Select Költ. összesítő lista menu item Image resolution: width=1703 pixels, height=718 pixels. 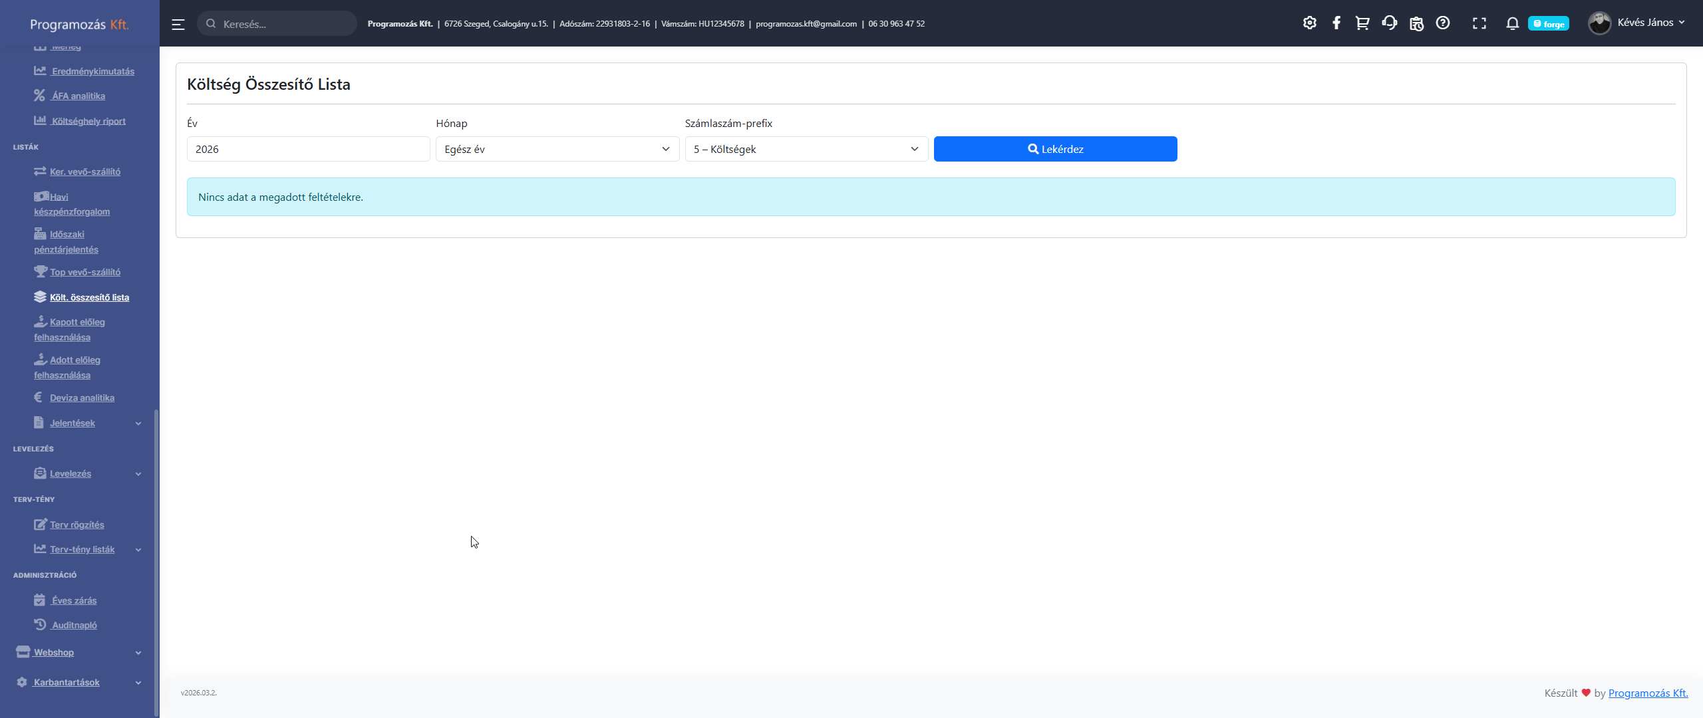(89, 297)
